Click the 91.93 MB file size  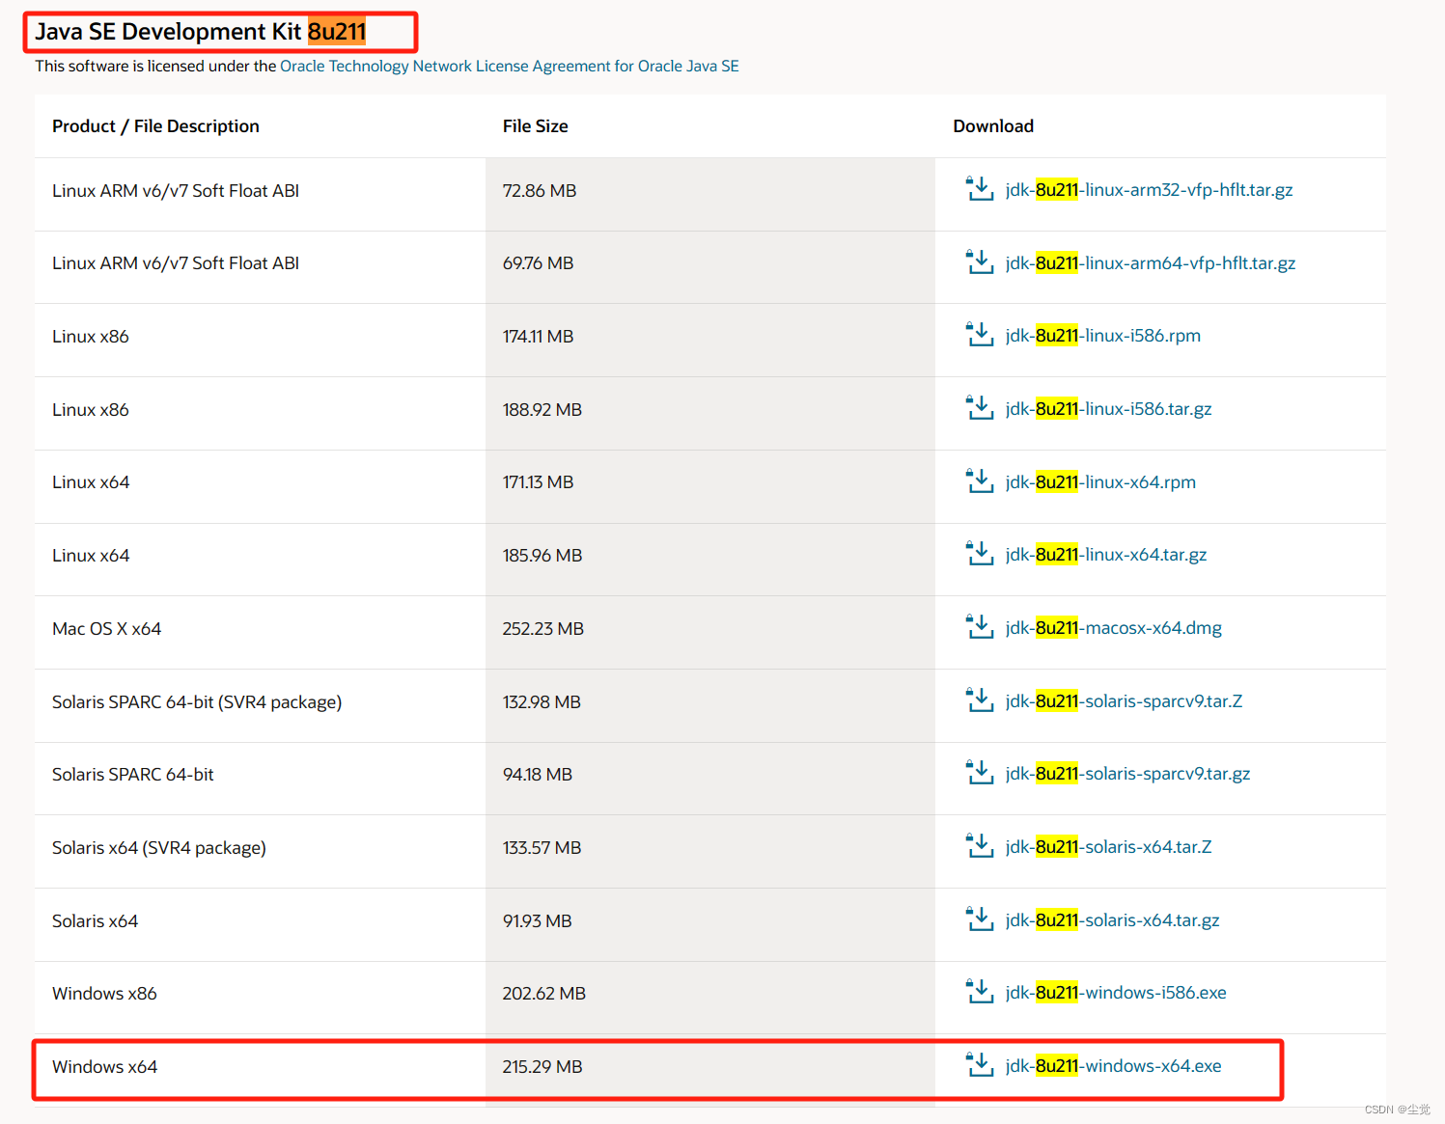537,921
